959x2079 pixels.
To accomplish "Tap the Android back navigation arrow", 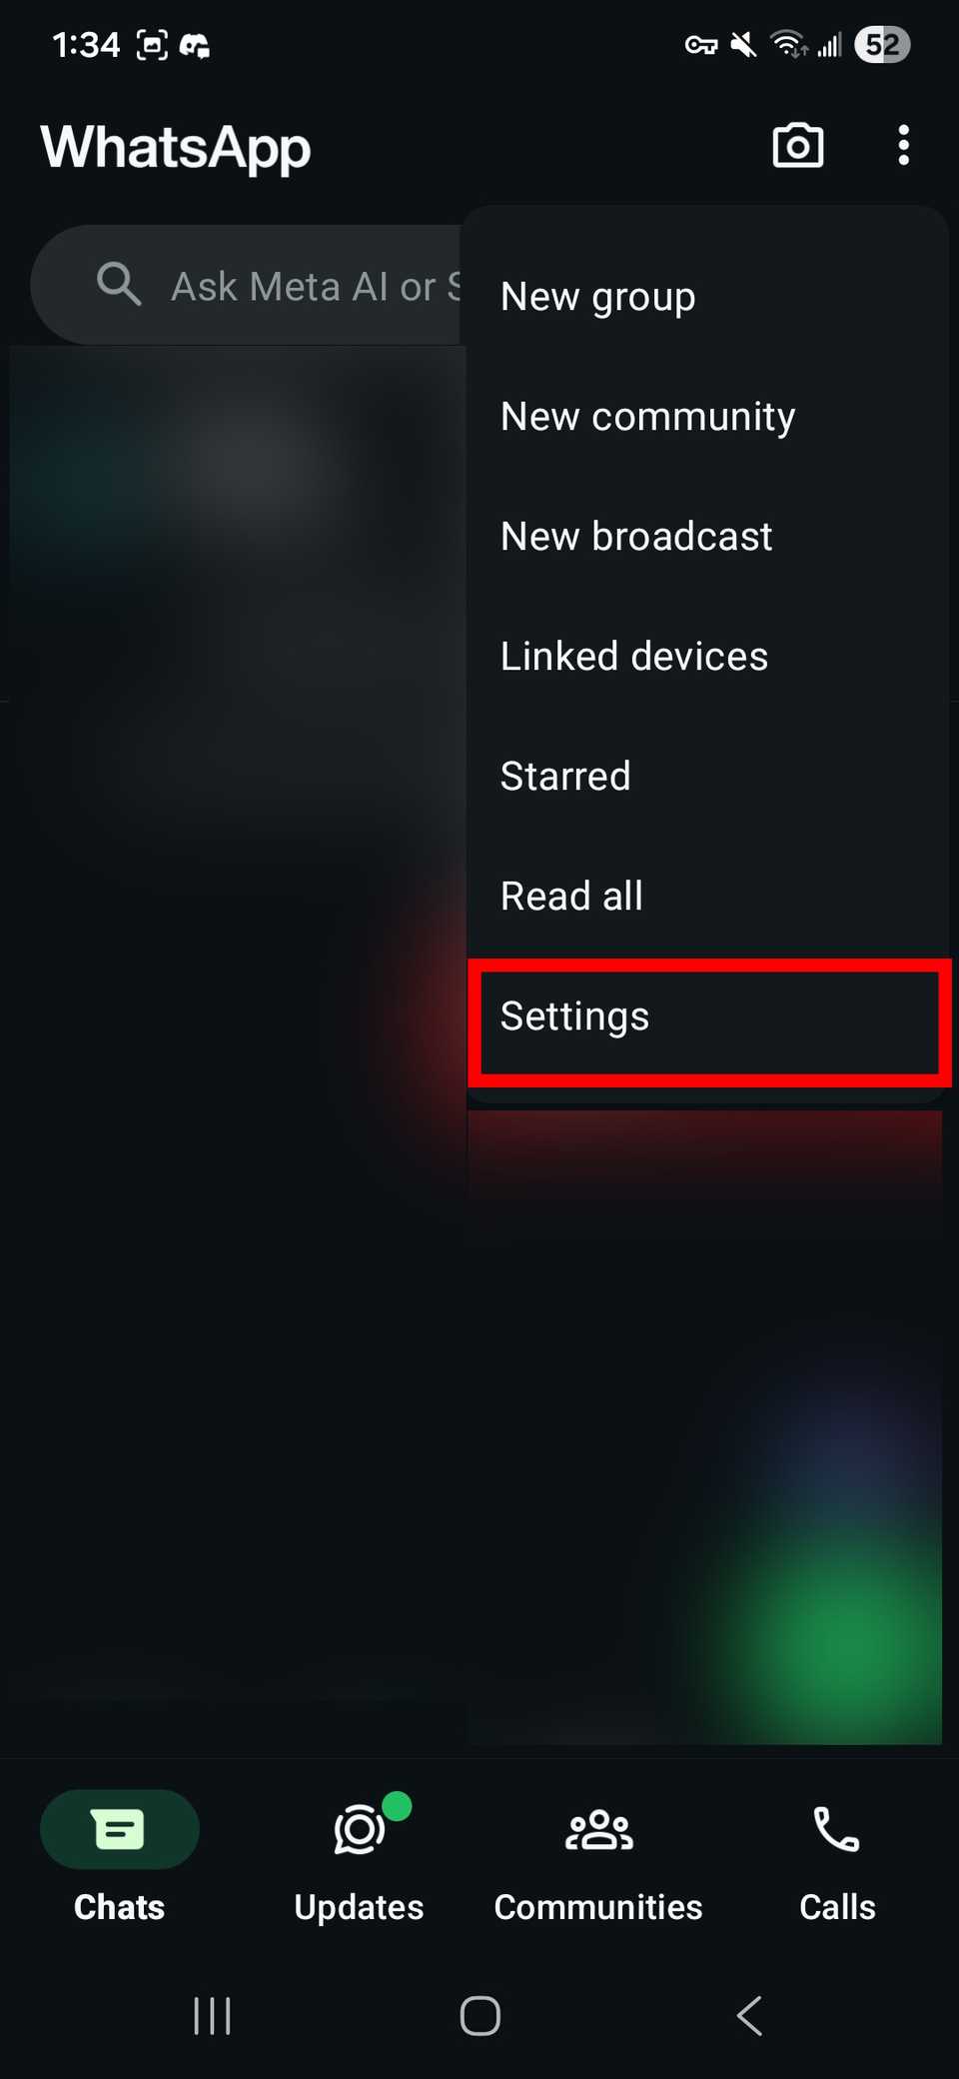I will pyautogui.click(x=749, y=2015).
